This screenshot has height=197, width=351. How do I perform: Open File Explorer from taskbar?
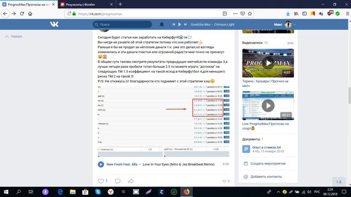[x=72, y=192]
